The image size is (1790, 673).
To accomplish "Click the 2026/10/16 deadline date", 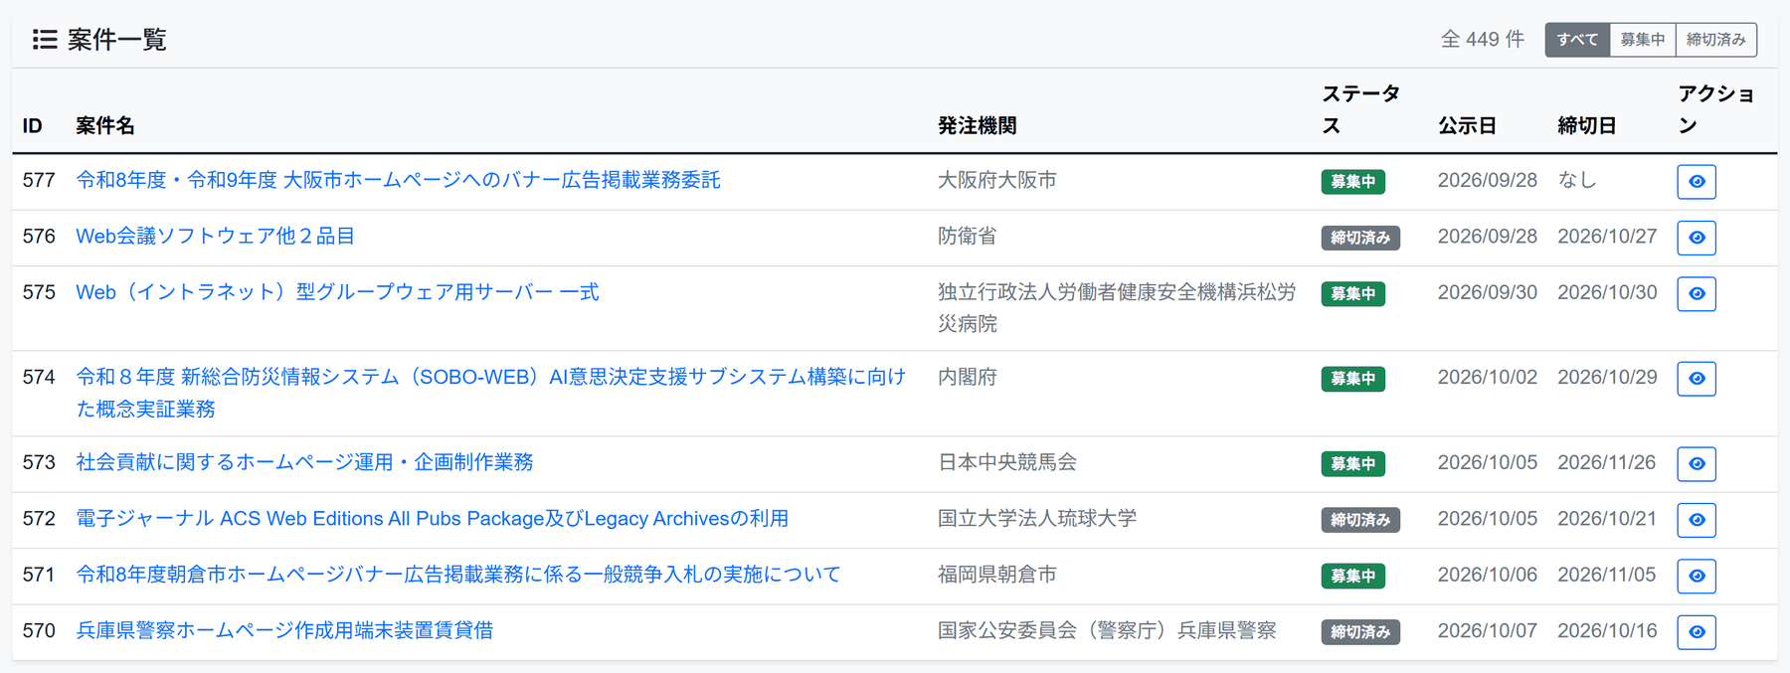I will coord(1607,630).
